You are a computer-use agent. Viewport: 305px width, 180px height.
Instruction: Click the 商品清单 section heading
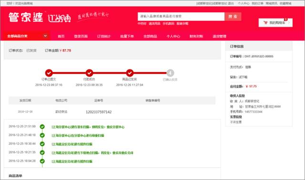coord(15,176)
